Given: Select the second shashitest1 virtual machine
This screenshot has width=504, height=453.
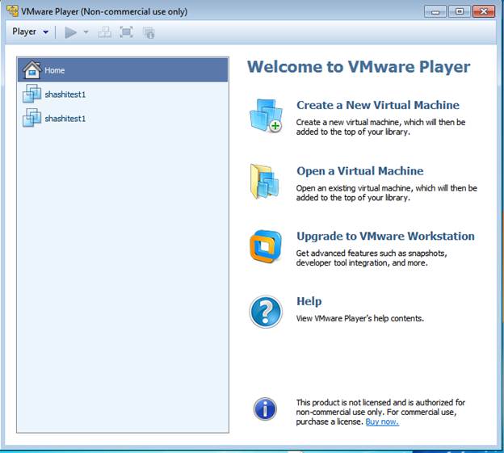Looking at the screenshot, I should click(x=123, y=118).
